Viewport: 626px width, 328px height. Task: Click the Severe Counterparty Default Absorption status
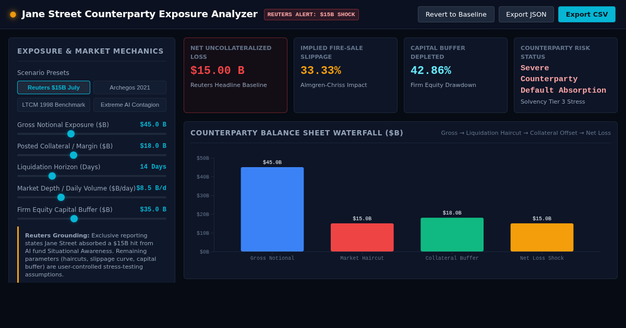(x=563, y=79)
